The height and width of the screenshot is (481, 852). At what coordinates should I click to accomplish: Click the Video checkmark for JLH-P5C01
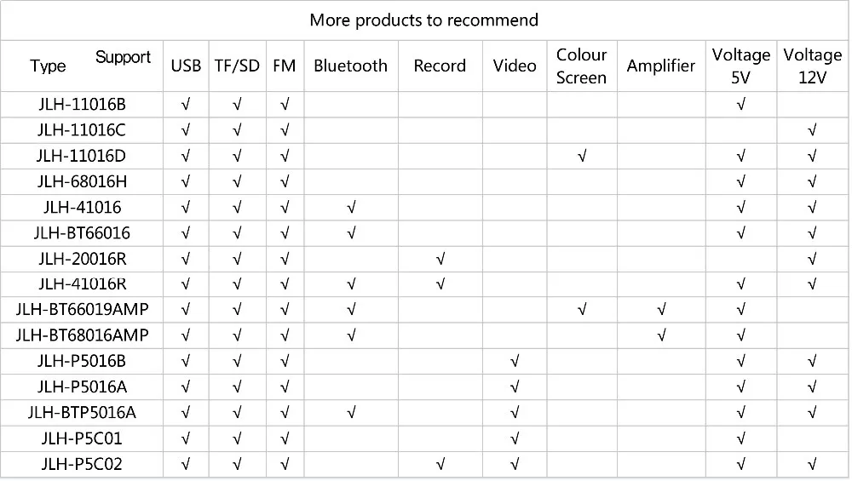coord(515,438)
